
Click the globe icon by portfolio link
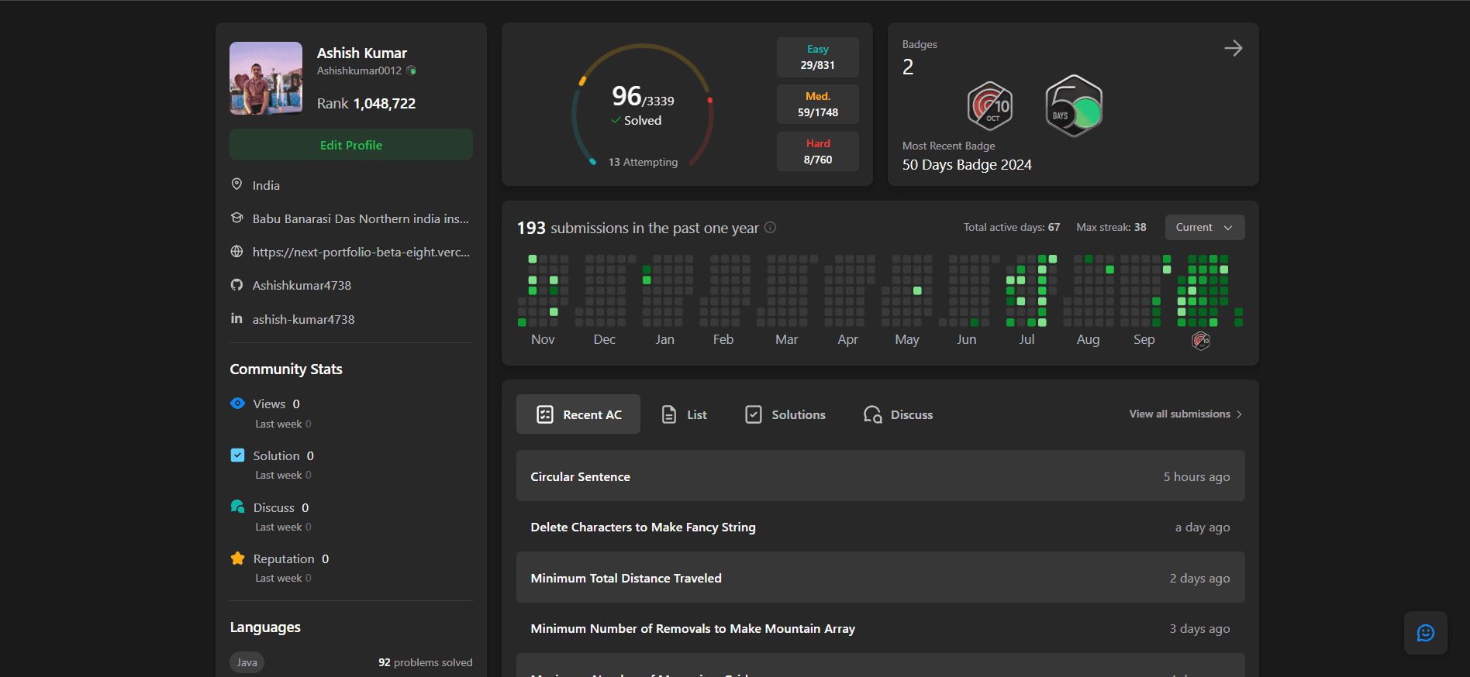236,252
